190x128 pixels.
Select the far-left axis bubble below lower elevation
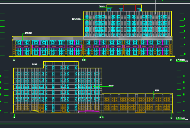click(14, 117)
